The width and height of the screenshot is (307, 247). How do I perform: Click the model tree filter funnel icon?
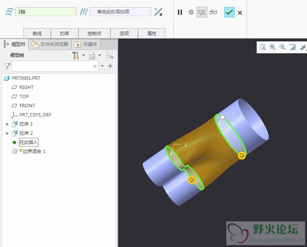point(7,66)
